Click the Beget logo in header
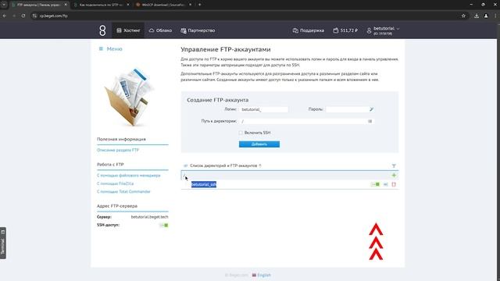This screenshot has width=500, height=281. point(102,30)
